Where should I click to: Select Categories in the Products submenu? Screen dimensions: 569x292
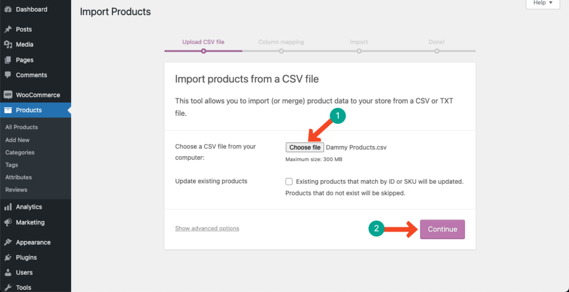(20, 153)
